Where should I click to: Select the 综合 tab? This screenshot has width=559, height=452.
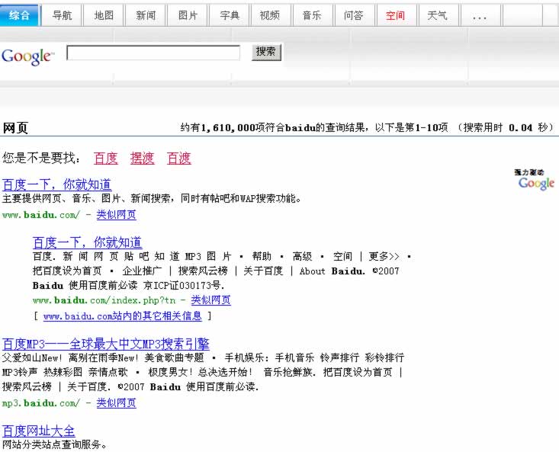(x=19, y=15)
